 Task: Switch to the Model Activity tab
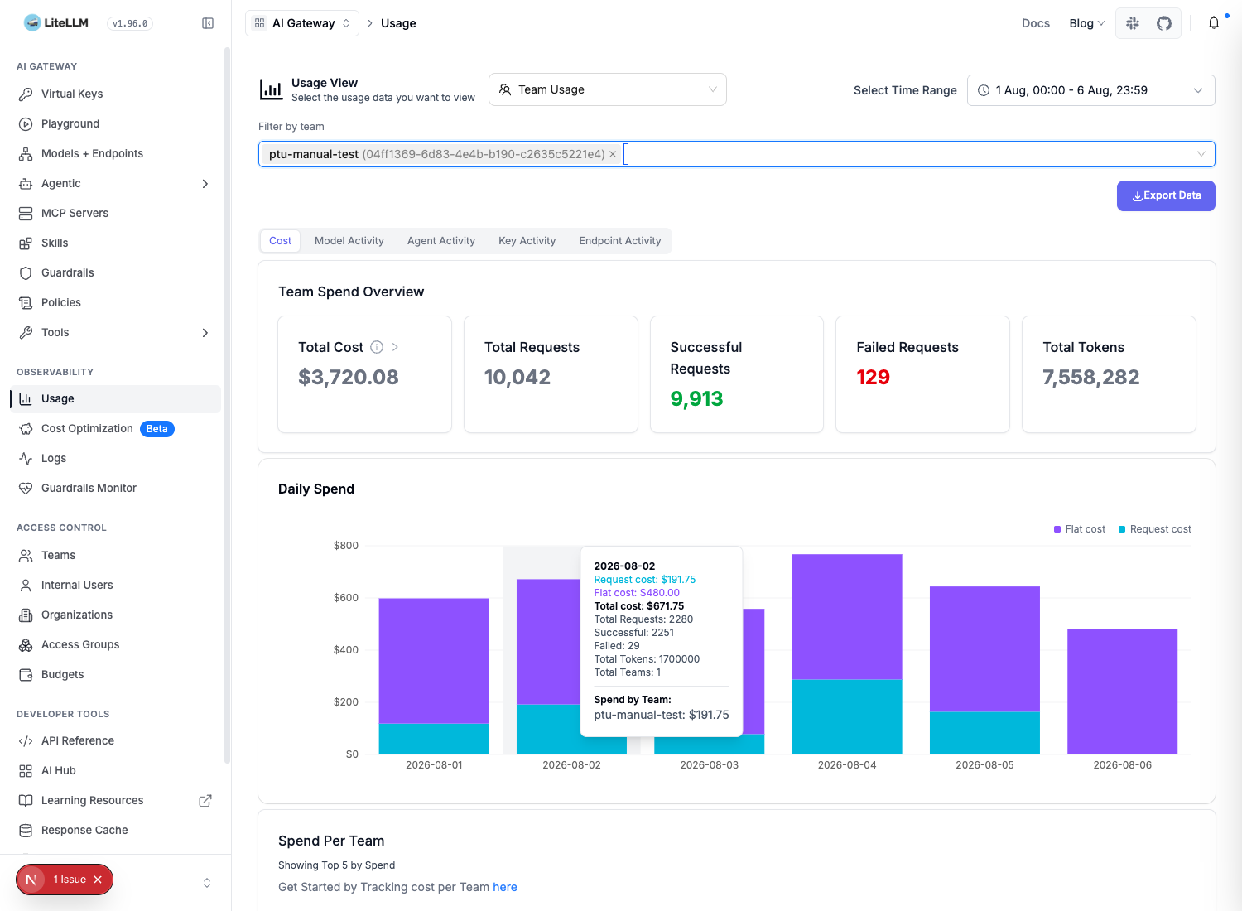coord(349,241)
